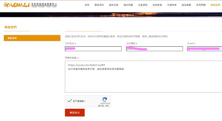Open the 首頁 menu item
222x121 pixels.
[87, 5]
